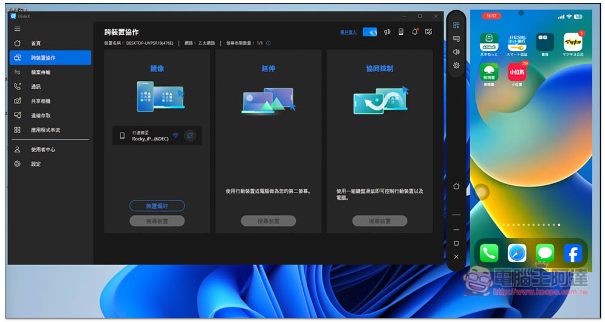Open 共享相機 shared camera section
The image size is (605, 322).
click(51, 101)
